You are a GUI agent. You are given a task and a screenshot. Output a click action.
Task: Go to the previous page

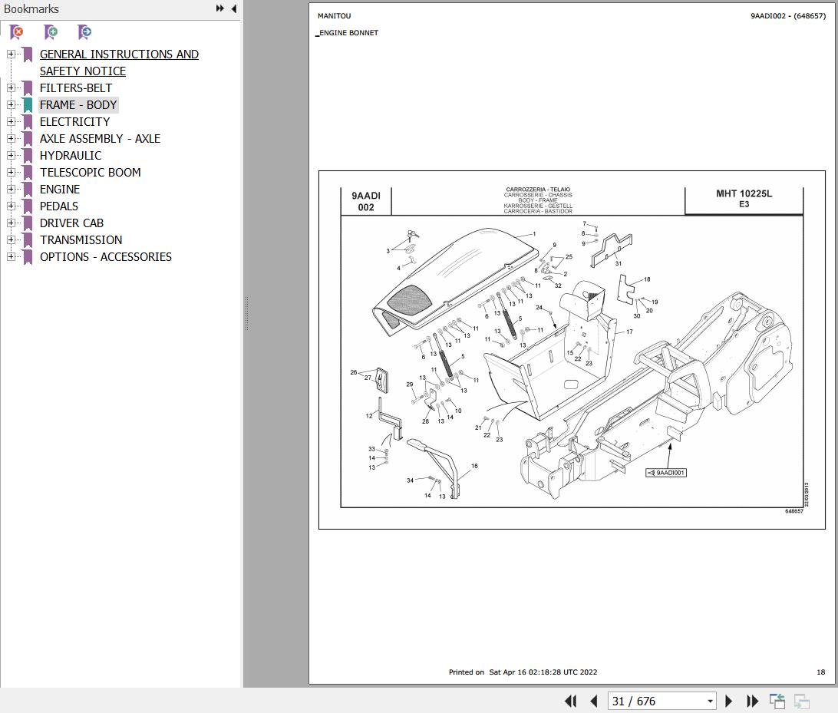tap(594, 701)
